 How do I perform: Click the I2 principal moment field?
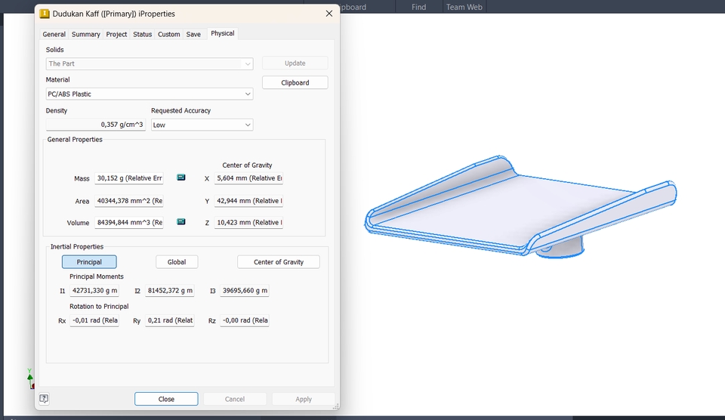click(x=170, y=291)
